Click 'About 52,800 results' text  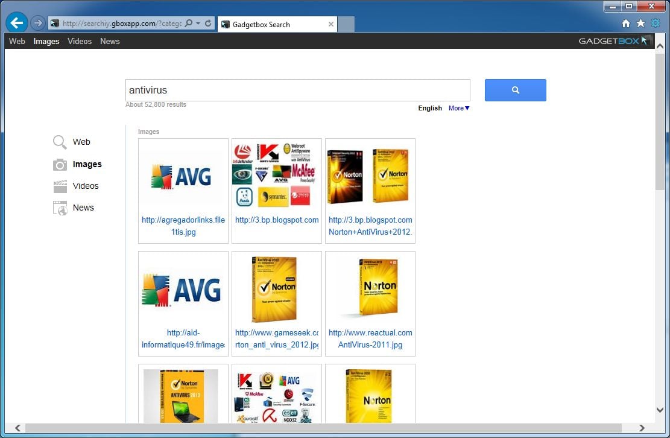pos(156,105)
